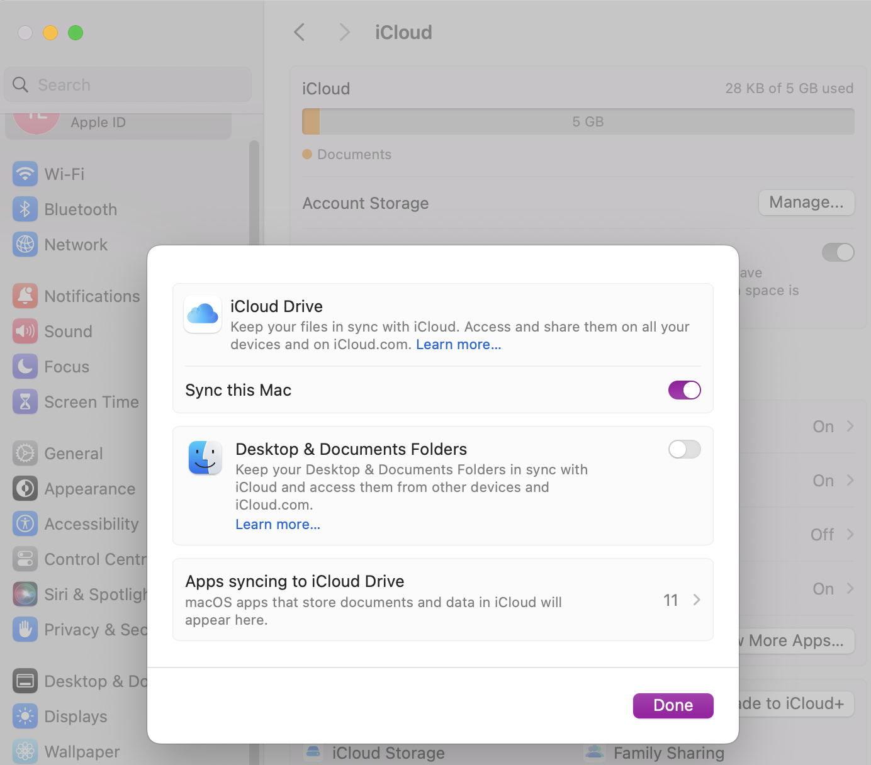Expand Apps syncing to iCloud Drive
The height and width of the screenshot is (765, 871).
pyautogui.click(x=696, y=600)
